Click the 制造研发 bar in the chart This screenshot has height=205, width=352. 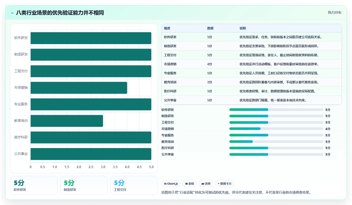(91, 54)
